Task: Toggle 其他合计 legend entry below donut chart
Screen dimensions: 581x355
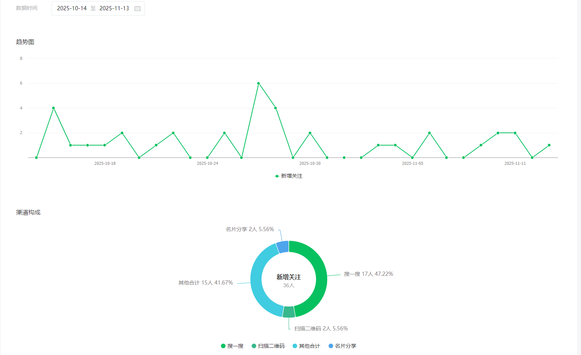Action: pos(306,346)
